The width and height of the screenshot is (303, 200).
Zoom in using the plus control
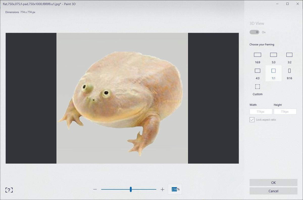tap(162, 189)
